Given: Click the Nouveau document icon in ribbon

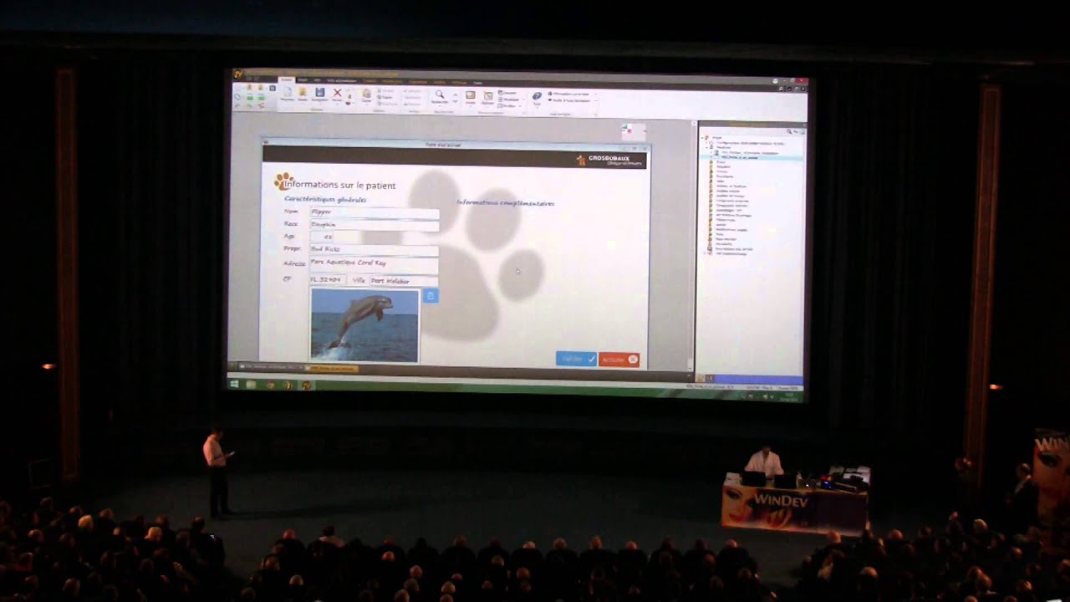Looking at the screenshot, I should tap(288, 92).
